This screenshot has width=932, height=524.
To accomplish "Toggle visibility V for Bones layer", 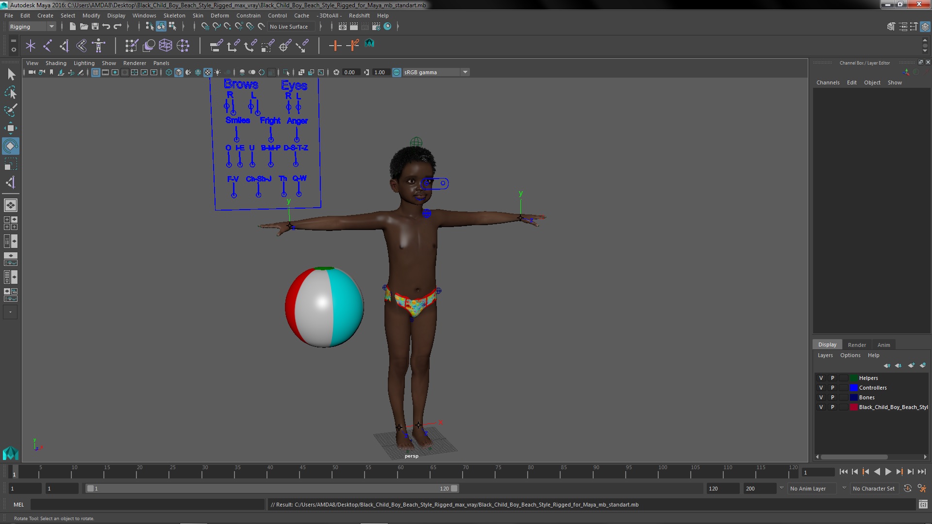I will pos(821,397).
